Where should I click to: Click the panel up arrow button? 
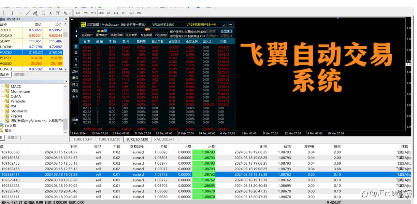77,31
